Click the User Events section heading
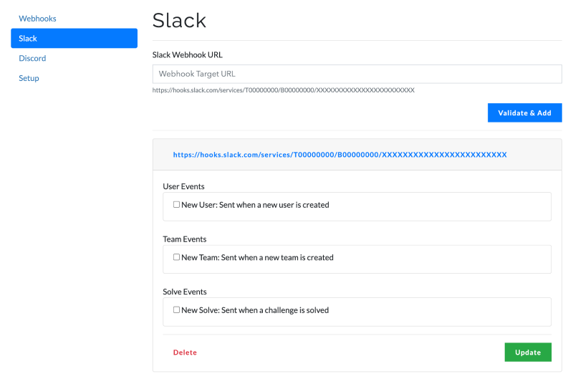 click(x=183, y=186)
